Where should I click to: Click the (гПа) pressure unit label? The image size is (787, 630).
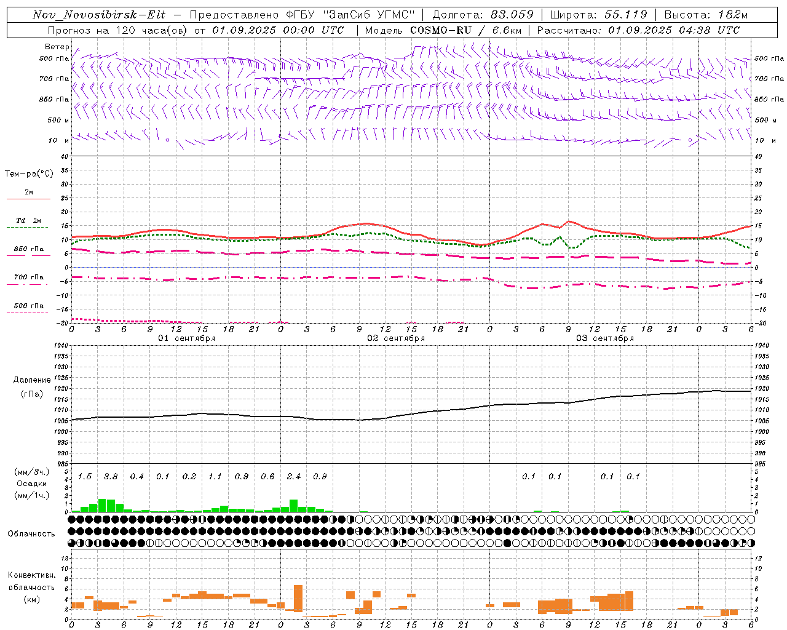pos(32,394)
